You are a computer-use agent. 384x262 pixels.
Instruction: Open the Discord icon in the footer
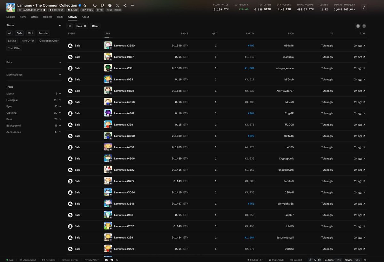[x=107, y=260]
